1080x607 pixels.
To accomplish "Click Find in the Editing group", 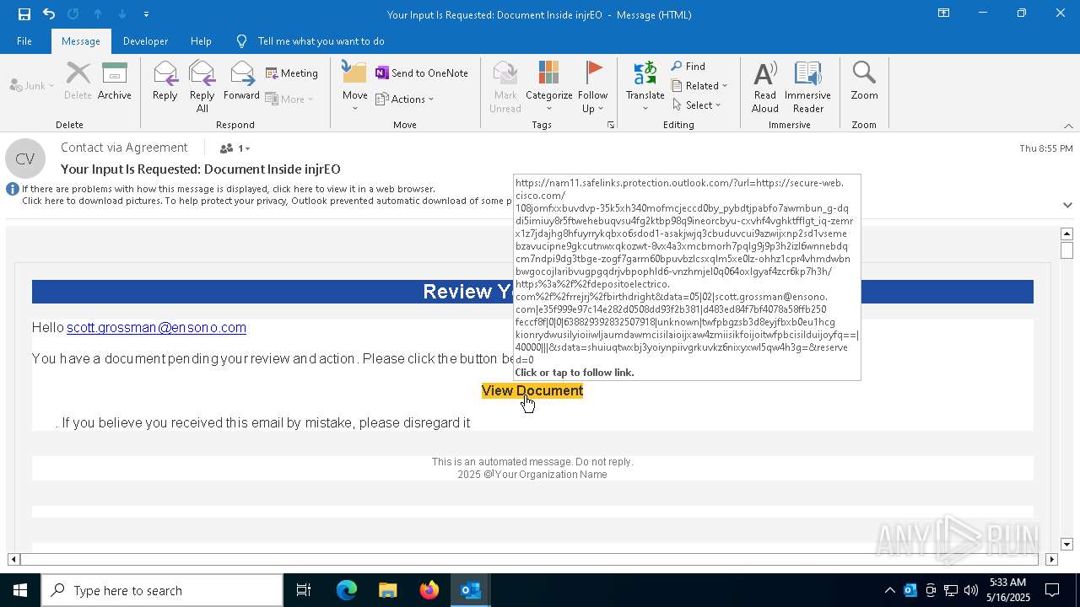I will click(688, 66).
